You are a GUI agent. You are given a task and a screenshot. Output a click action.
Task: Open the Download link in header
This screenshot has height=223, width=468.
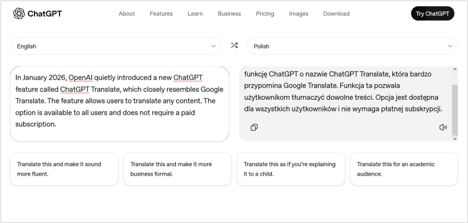(336, 13)
